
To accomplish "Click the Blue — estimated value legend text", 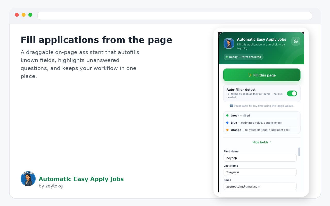I will [257, 123].
